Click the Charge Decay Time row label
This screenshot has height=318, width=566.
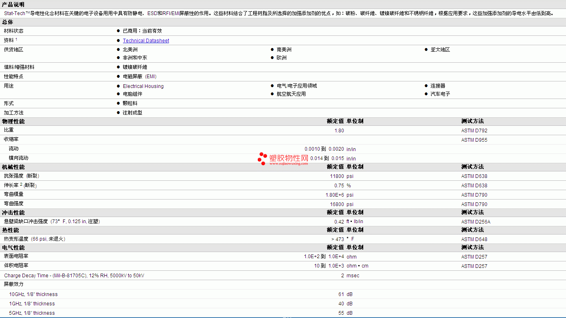(x=74, y=276)
